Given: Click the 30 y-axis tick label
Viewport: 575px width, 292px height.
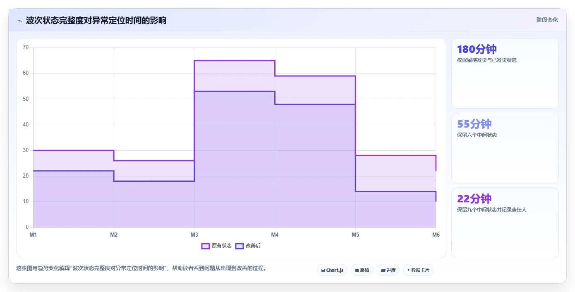Looking at the screenshot, I should (x=26, y=150).
